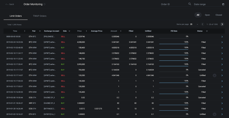The image size is (229, 118).
Task: Expand the 2019-02-24 14:23:26 order details
Action: [x=222, y=42]
